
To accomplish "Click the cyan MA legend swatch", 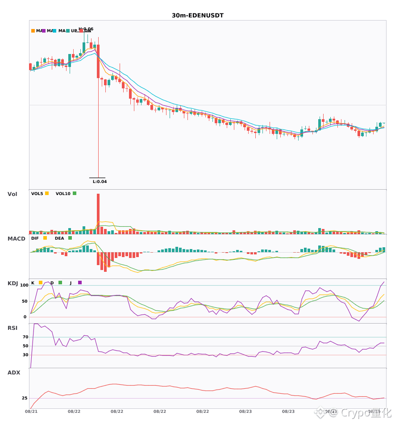I will (54, 31).
